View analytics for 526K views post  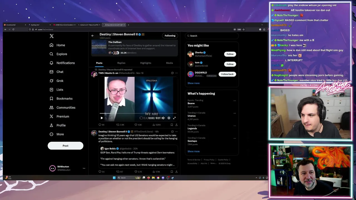pyautogui.click(x=157, y=125)
